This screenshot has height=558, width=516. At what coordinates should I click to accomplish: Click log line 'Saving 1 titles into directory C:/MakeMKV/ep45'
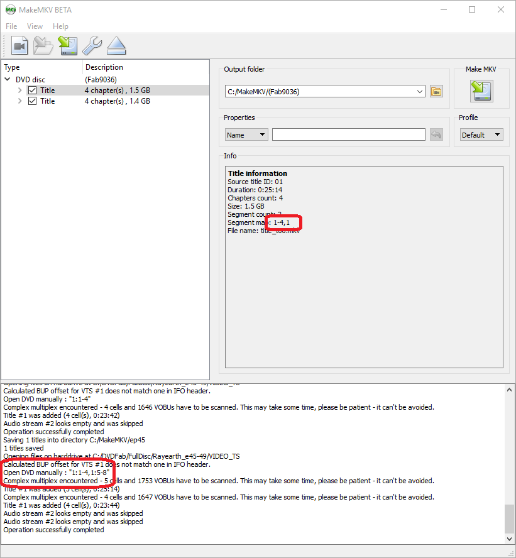pos(74,440)
